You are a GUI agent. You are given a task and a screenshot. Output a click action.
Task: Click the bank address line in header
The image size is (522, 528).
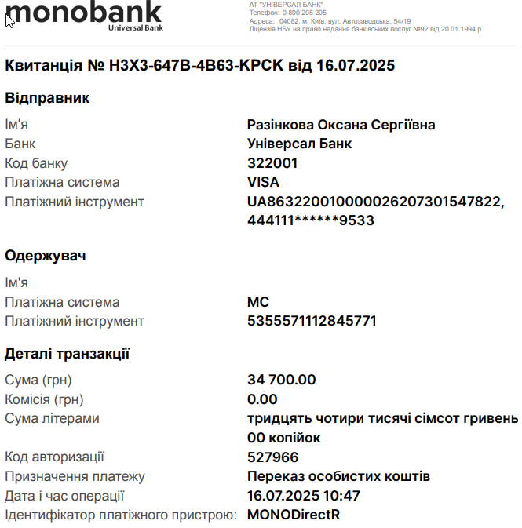330,21
